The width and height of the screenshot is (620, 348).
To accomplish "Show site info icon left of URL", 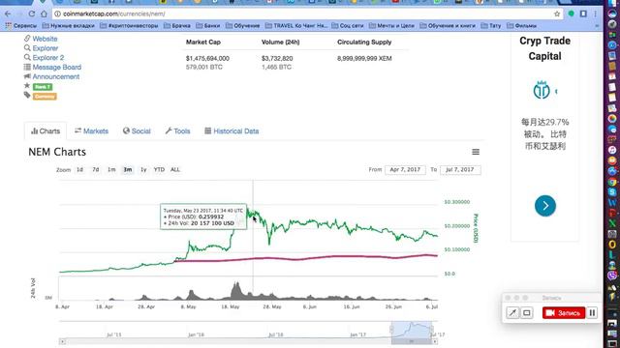I will click(57, 14).
